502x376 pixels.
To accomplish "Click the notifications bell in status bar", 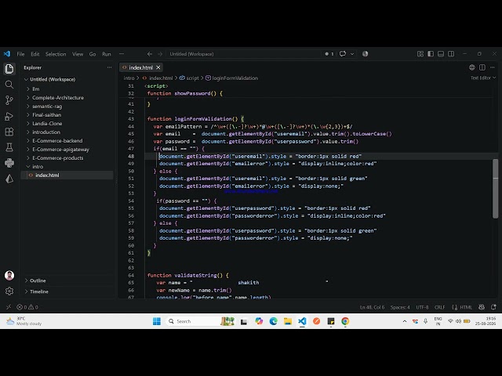I will (493, 307).
